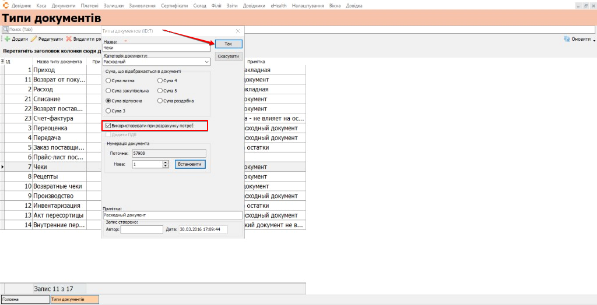This screenshot has width=597, height=305.
Task: Switch to the Головна tab
Action: pos(25,299)
